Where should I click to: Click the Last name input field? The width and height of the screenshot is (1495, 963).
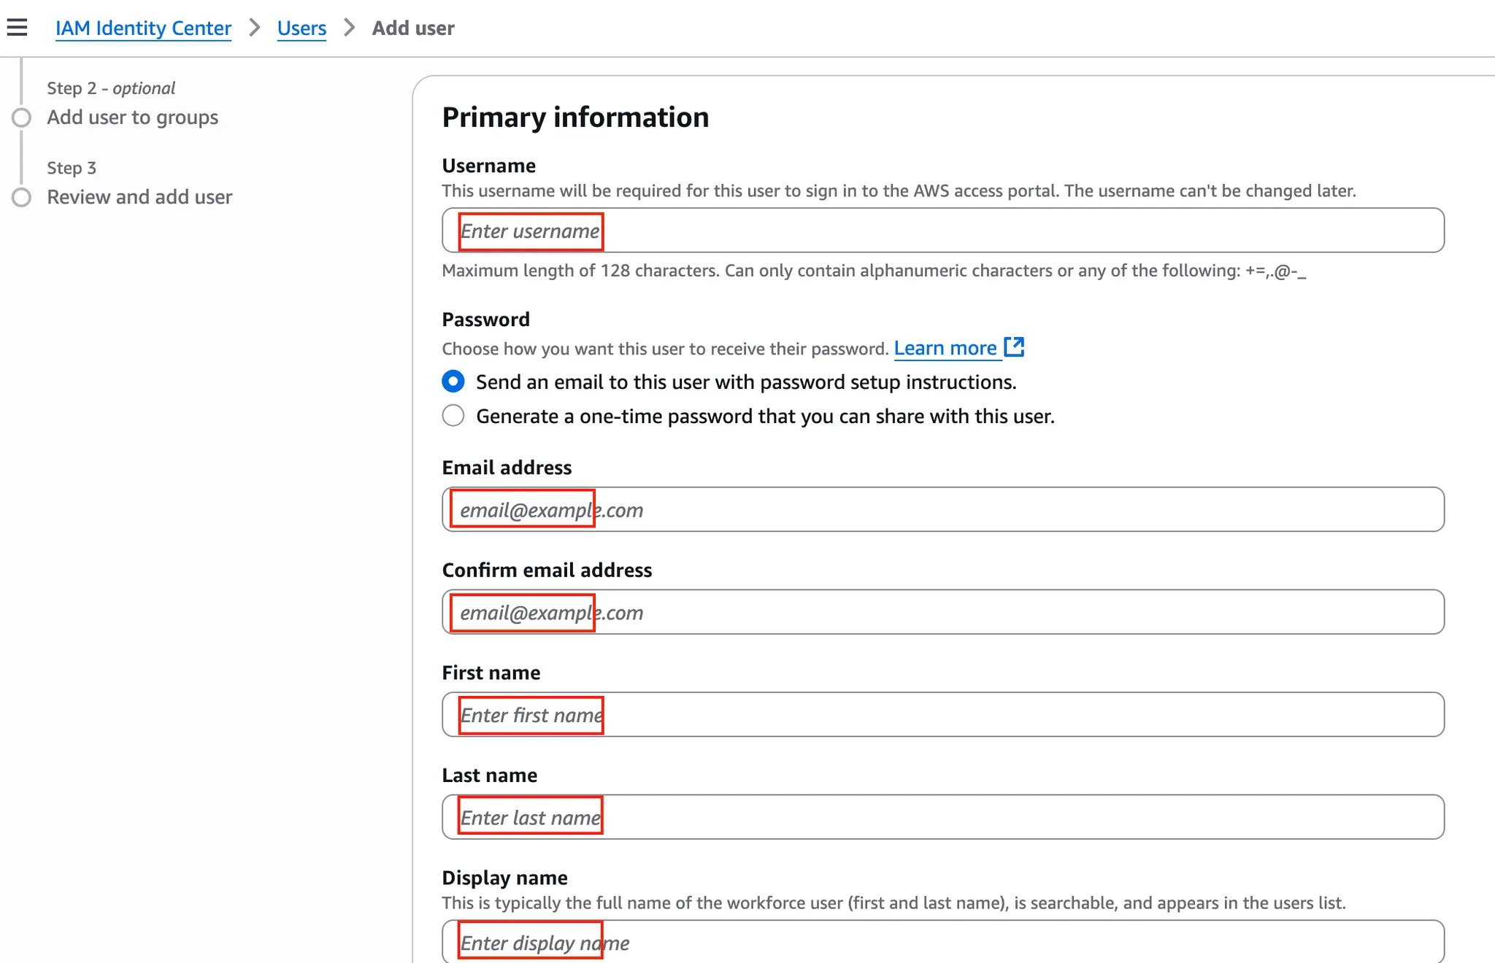coord(943,817)
